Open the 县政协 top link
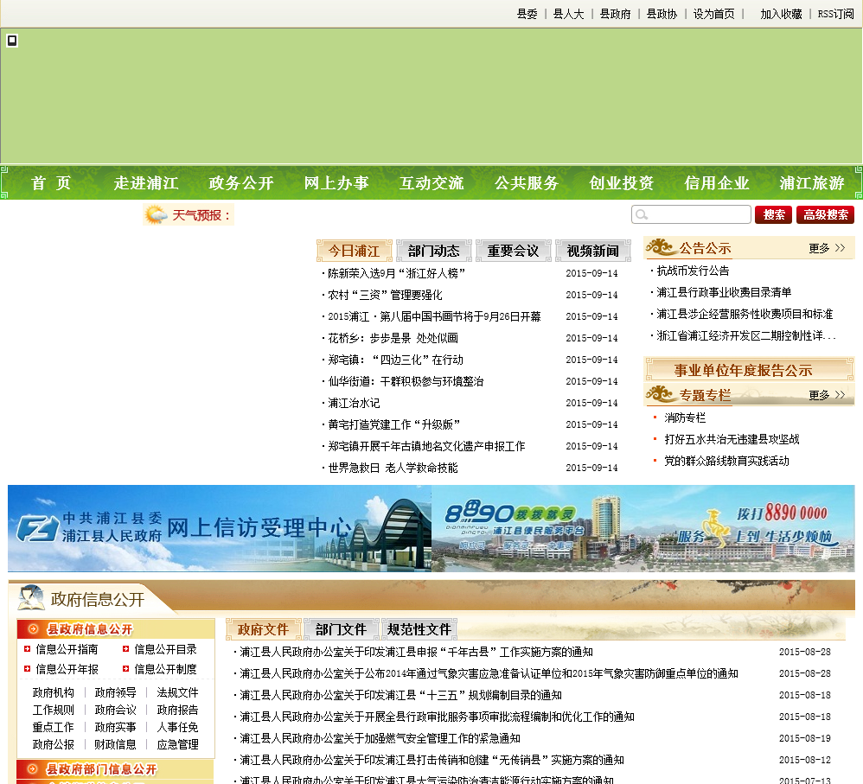The height and width of the screenshot is (784, 863). click(662, 14)
